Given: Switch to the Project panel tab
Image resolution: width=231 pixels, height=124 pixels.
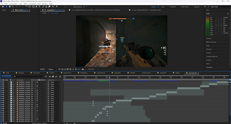Looking at the screenshot, I should click(4, 10).
